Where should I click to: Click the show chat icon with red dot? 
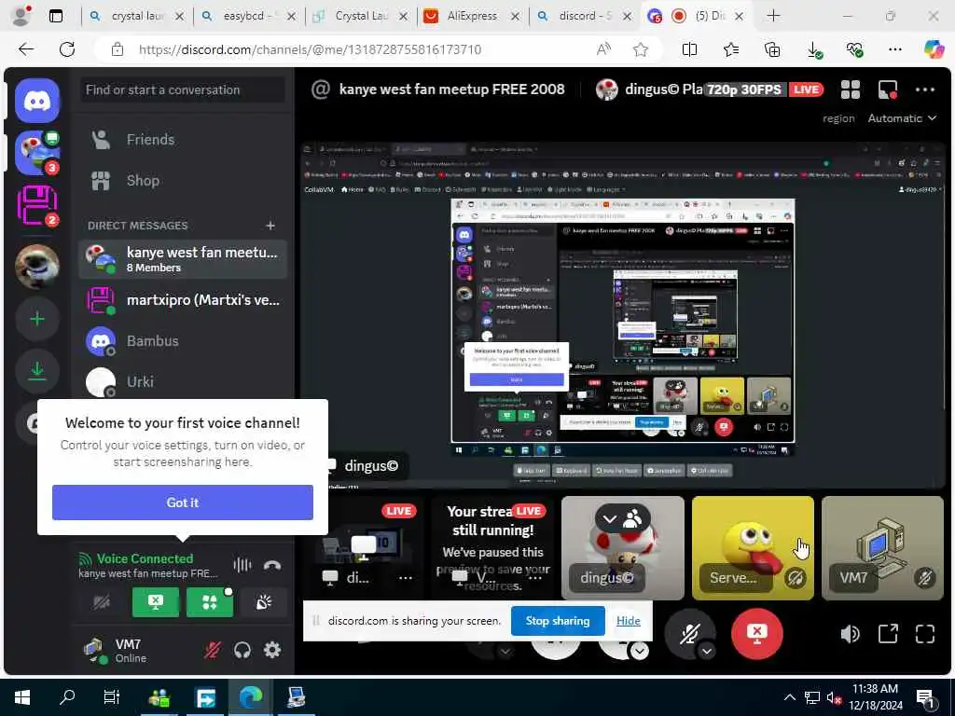pyautogui.click(x=888, y=89)
